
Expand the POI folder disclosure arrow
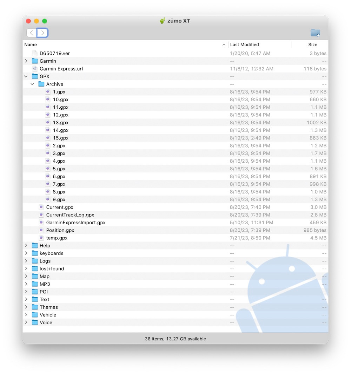pos(26,292)
